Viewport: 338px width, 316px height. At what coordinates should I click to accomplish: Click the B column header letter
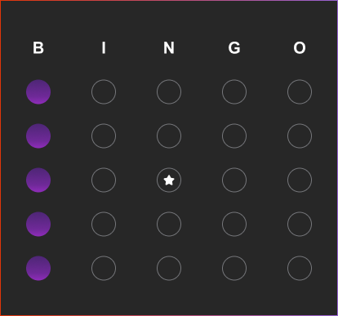coord(38,48)
